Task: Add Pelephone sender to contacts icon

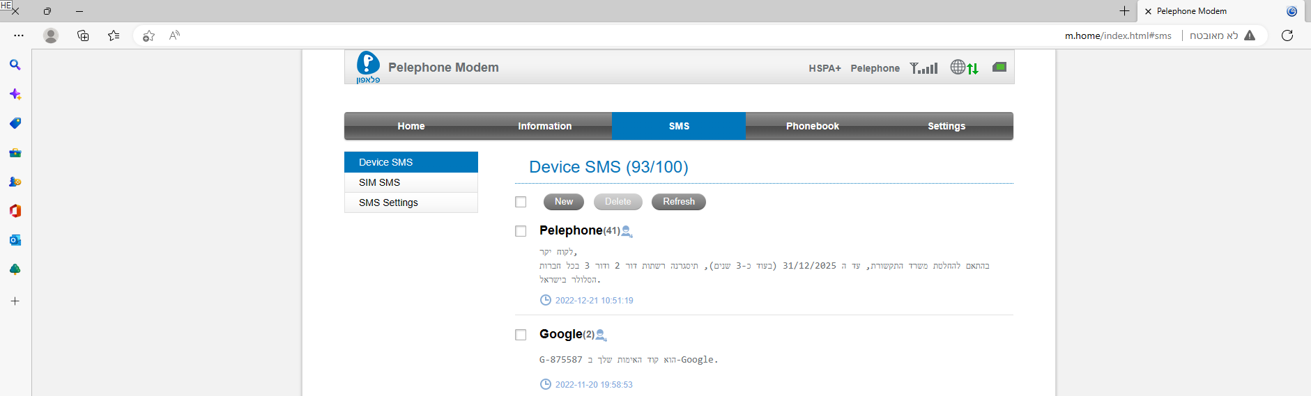Action: coord(627,231)
